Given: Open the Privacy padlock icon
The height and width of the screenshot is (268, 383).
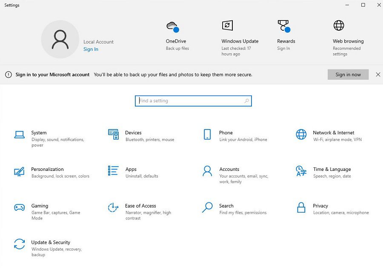Looking at the screenshot, I should pyautogui.click(x=301, y=207).
